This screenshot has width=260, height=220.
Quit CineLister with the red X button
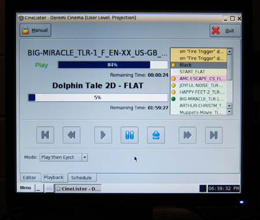(x=225, y=31)
